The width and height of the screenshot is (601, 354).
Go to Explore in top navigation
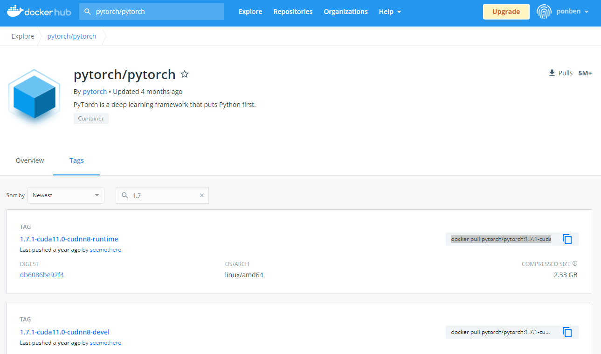click(250, 12)
